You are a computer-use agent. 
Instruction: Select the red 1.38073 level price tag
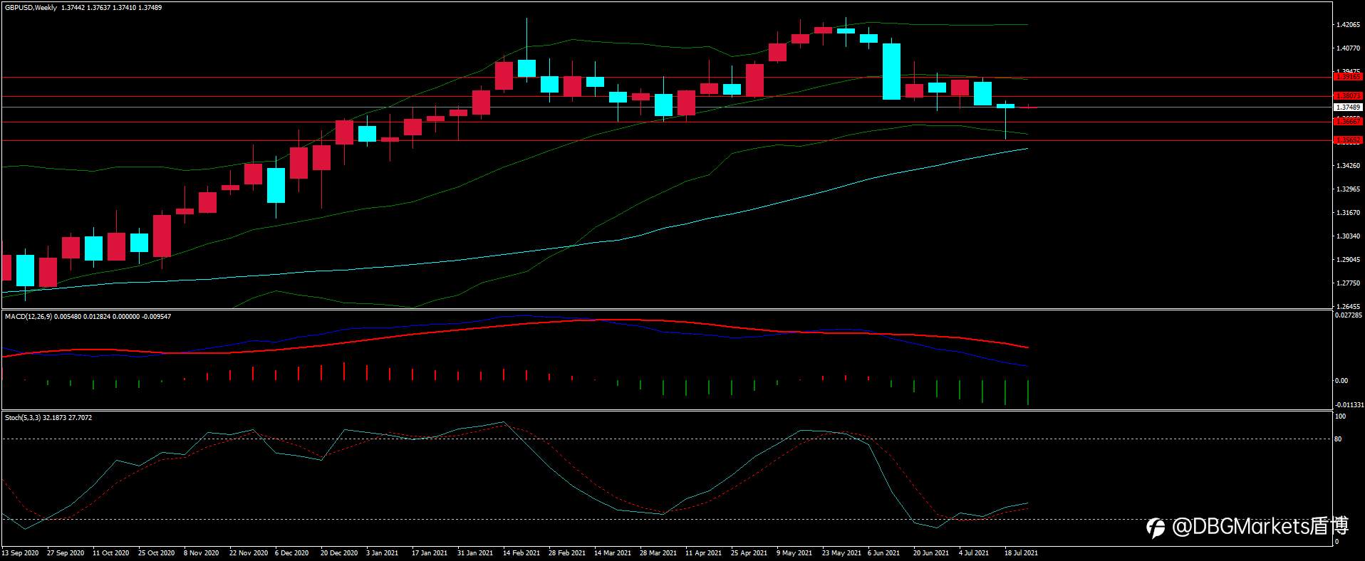pos(1348,96)
